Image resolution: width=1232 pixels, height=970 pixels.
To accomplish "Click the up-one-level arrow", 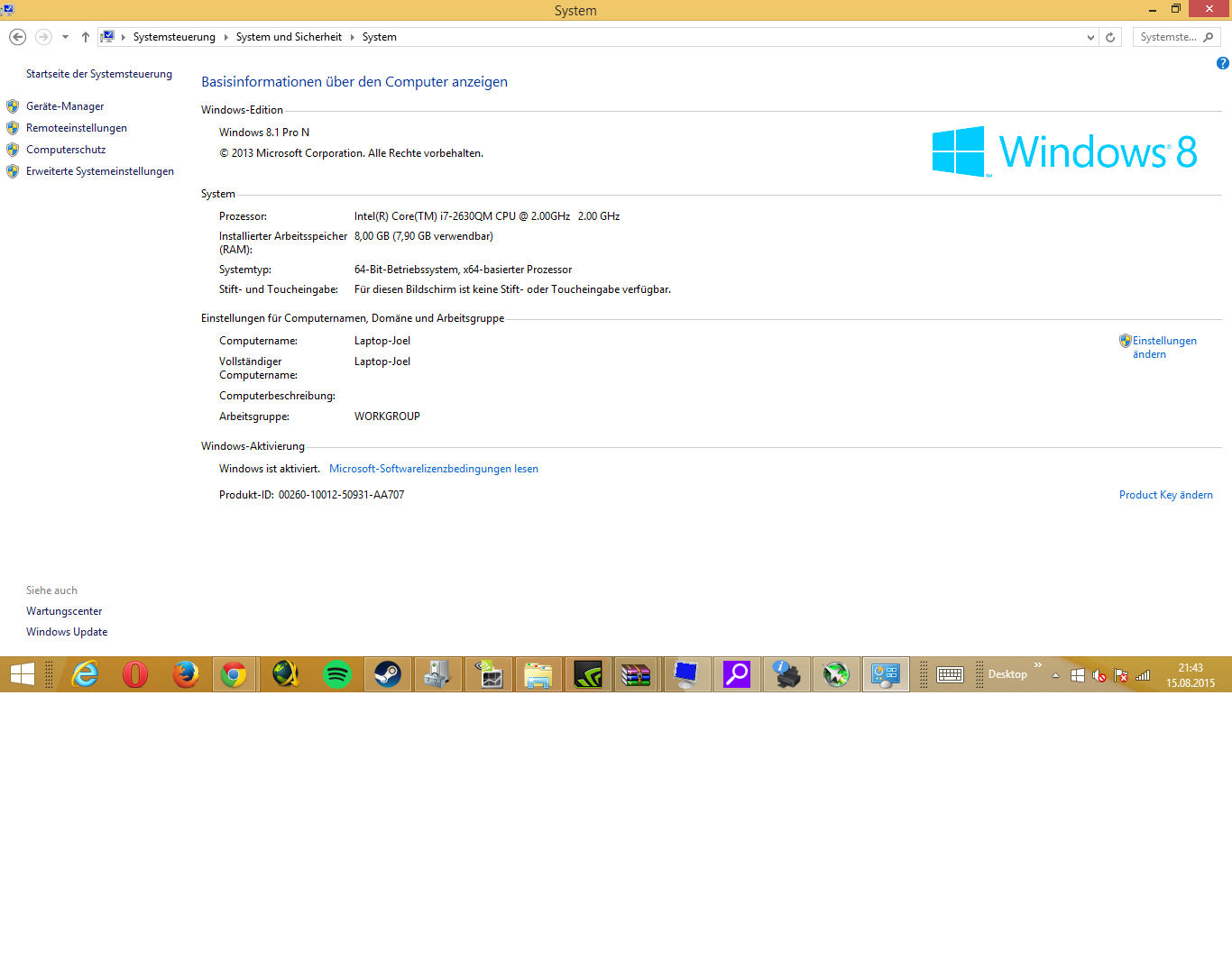I will click(86, 37).
